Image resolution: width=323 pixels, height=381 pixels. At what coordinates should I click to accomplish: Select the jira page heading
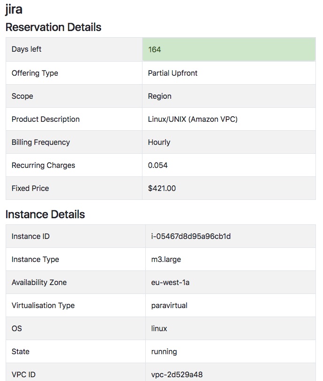(x=14, y=9)
